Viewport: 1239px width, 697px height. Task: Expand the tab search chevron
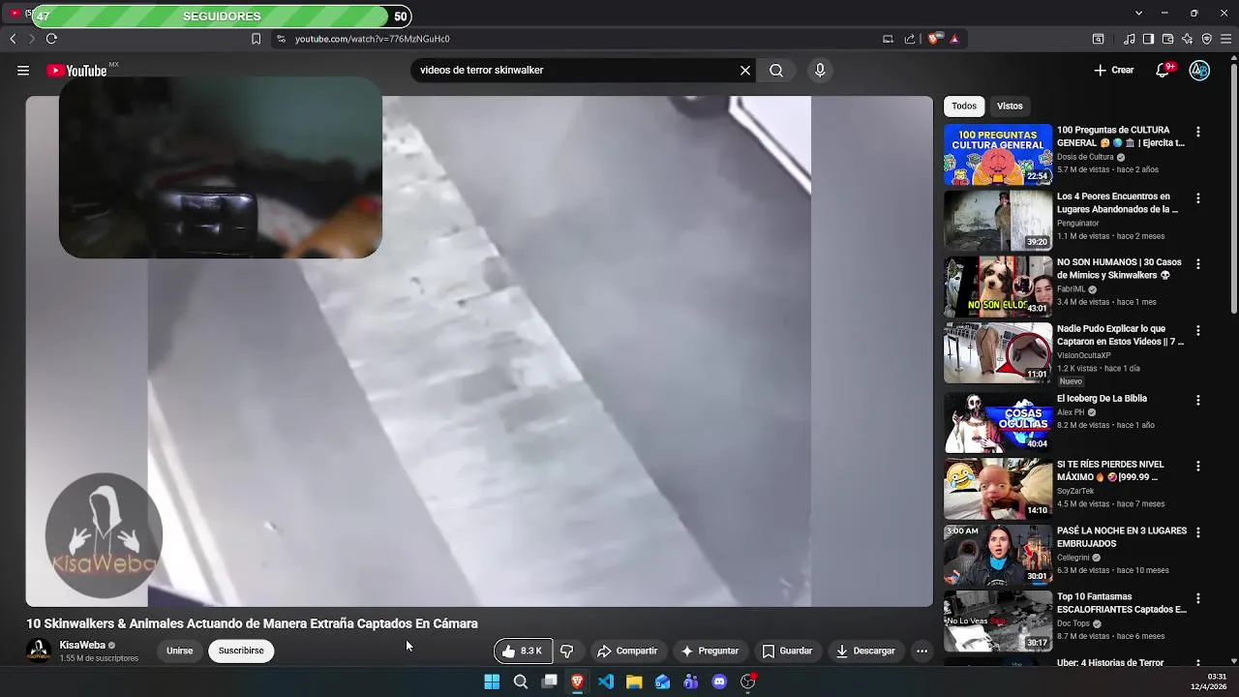pos(1138,13)
